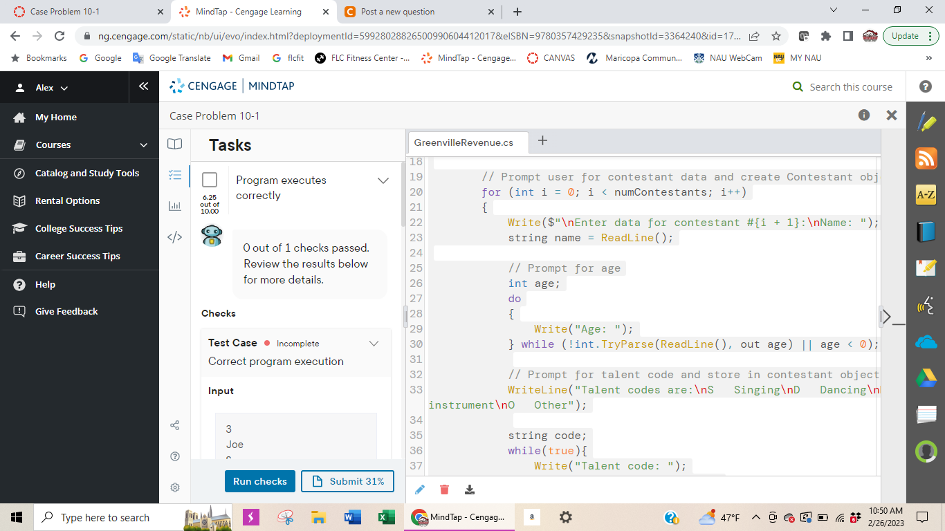945x531 pixels.
Task: Select the Tasks checklist icon
Action: (x=175, y=176)
